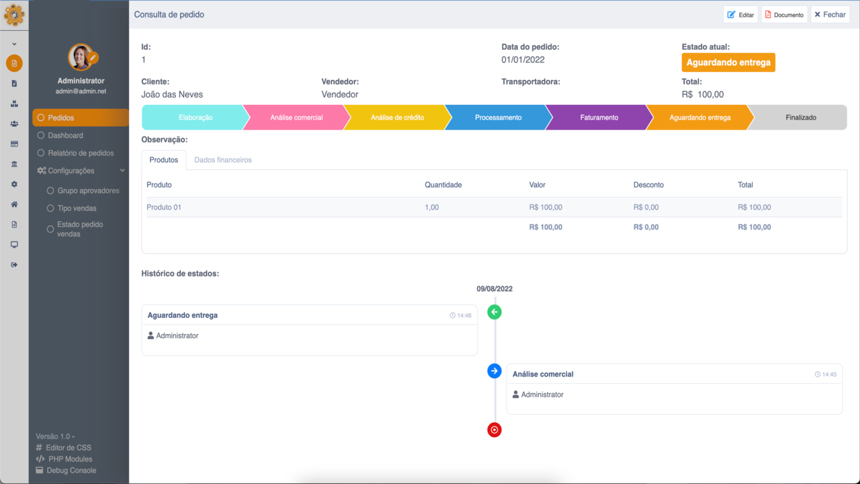860x484 pixels.
Task: Select the Produtos tab
Action: click(x=163, y=160)
